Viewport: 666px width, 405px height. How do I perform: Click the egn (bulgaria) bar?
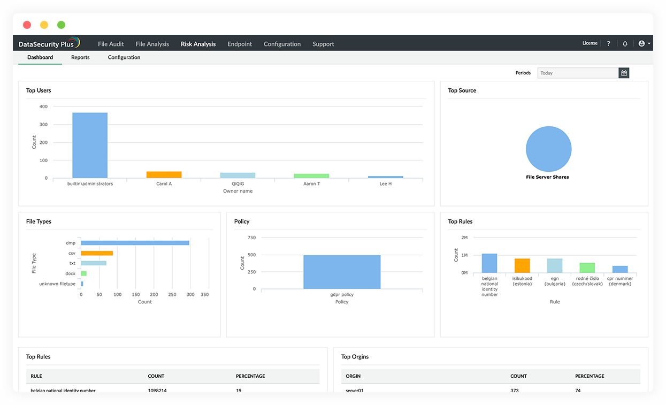pyautogui.click(x=555, y=266)
